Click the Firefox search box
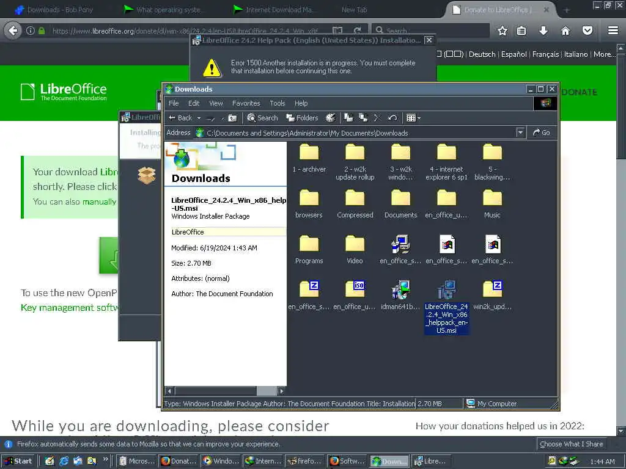This screenshot has height=469, width=626. pos(430,31)
